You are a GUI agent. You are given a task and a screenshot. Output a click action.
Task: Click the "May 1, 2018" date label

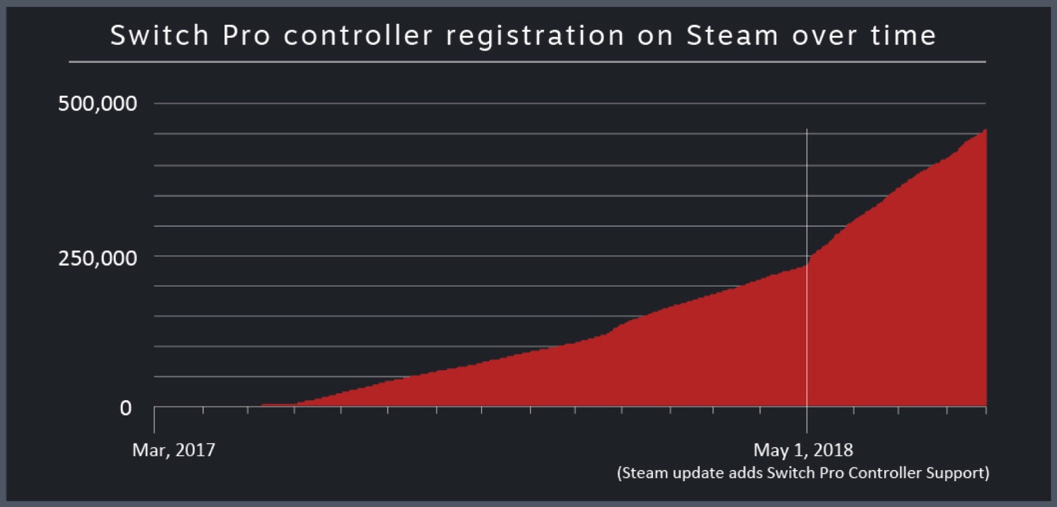tap(803, 450)
